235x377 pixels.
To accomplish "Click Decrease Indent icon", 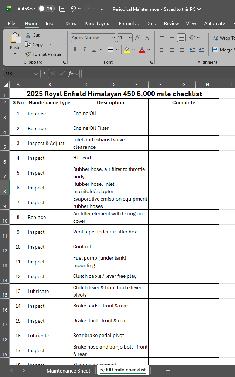I will tap(192, 50).
